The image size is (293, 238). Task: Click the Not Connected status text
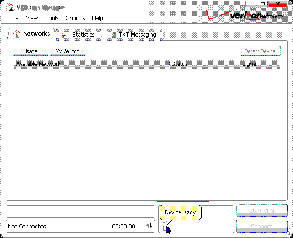[x=27, y=227]
